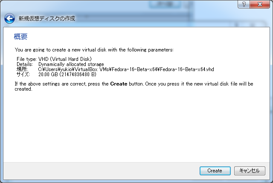The height and width of the screenshot is (183, 273).
Task: Click the empty white area above the buttons
Action: coord(136,128)
